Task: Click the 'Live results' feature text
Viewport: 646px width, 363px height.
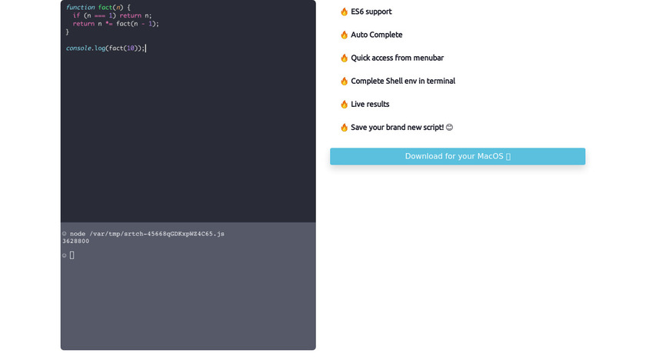Action: click(370, 104)
